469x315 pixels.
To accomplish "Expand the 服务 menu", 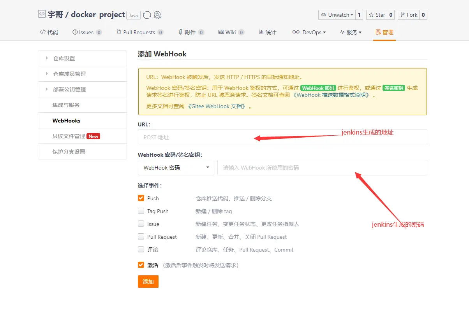I will pos(351,32).
